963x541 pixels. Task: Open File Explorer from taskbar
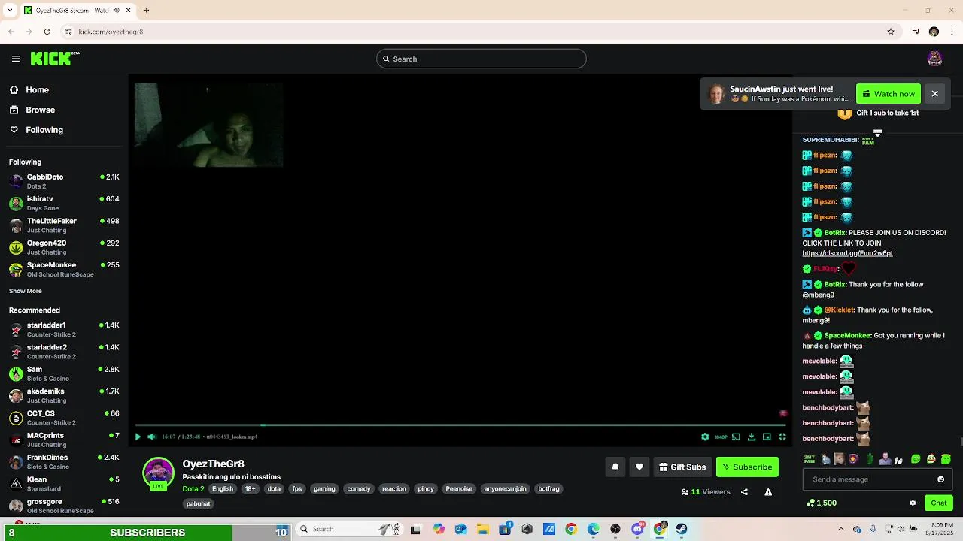pos(483,529)
